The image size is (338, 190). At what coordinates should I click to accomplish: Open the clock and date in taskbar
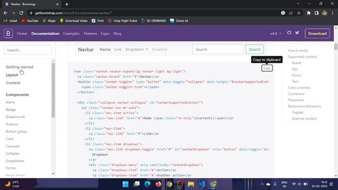(319, 184)
